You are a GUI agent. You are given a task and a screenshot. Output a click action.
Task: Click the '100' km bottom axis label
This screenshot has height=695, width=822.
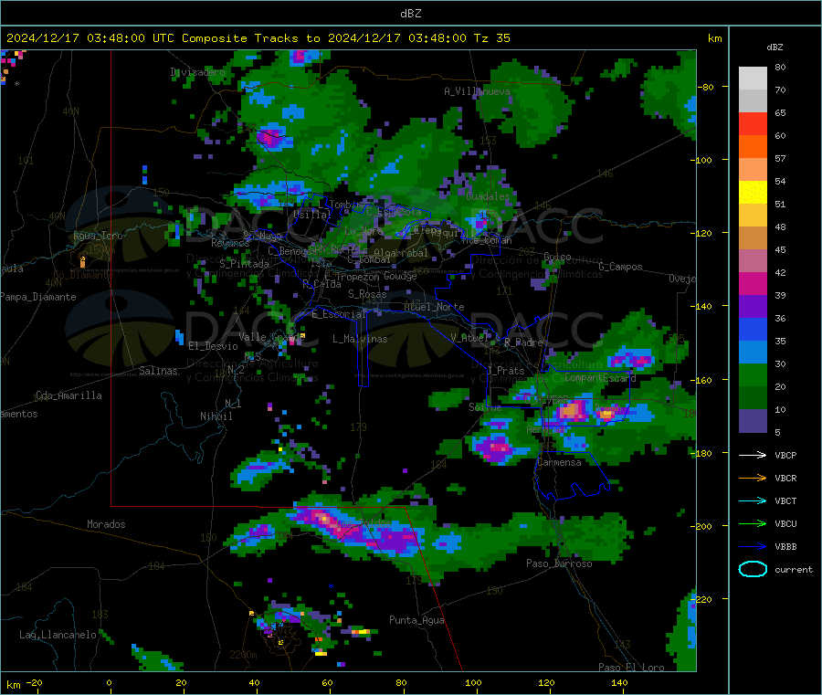click(x=473, y=682)
